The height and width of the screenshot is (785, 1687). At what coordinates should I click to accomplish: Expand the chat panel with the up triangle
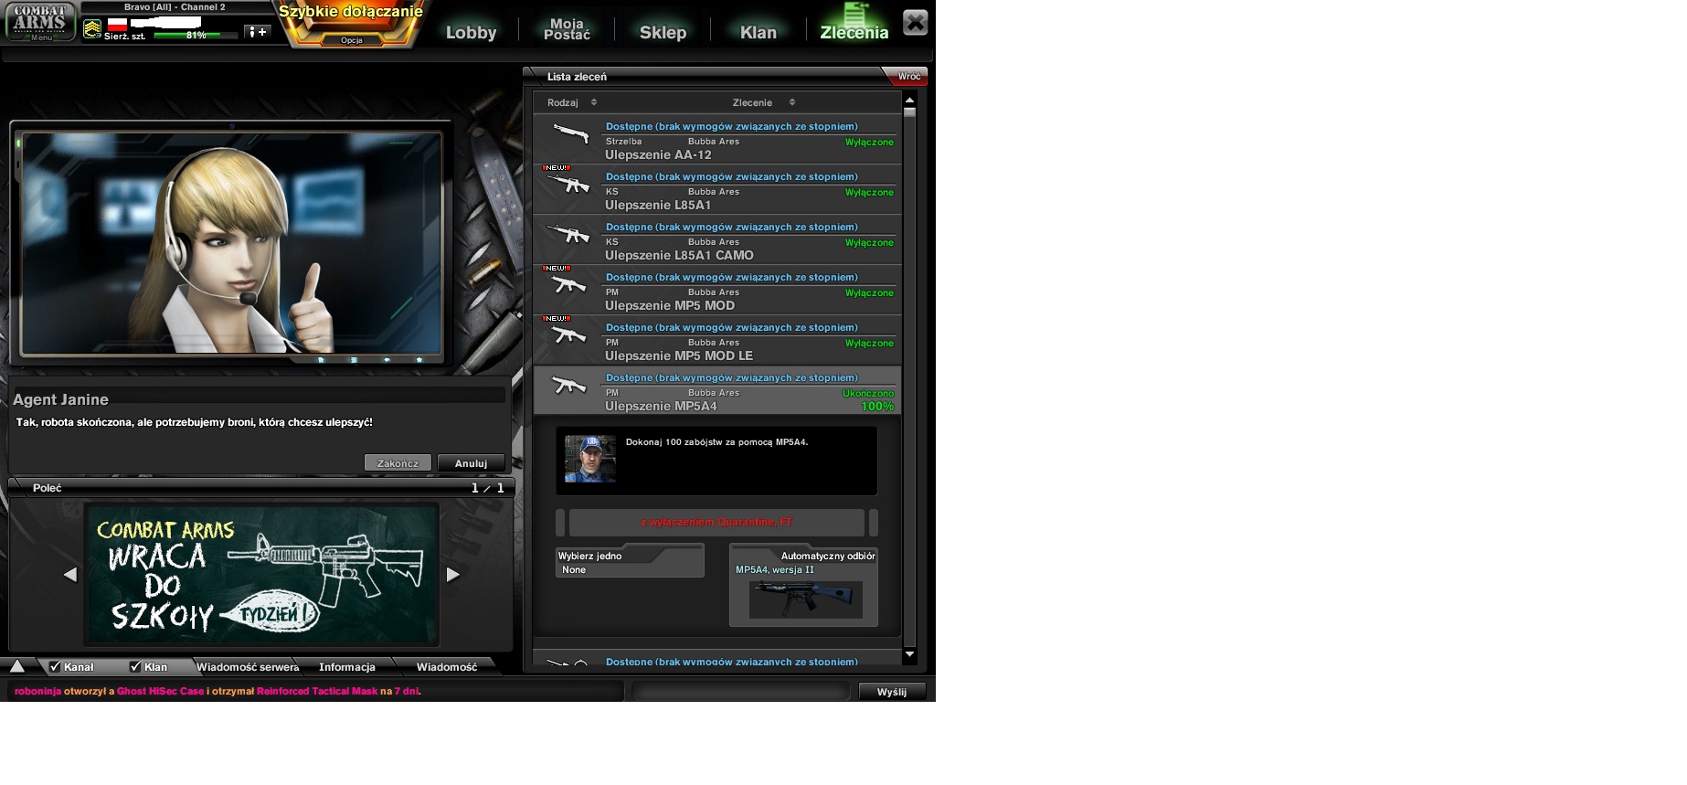click(16, 666)
